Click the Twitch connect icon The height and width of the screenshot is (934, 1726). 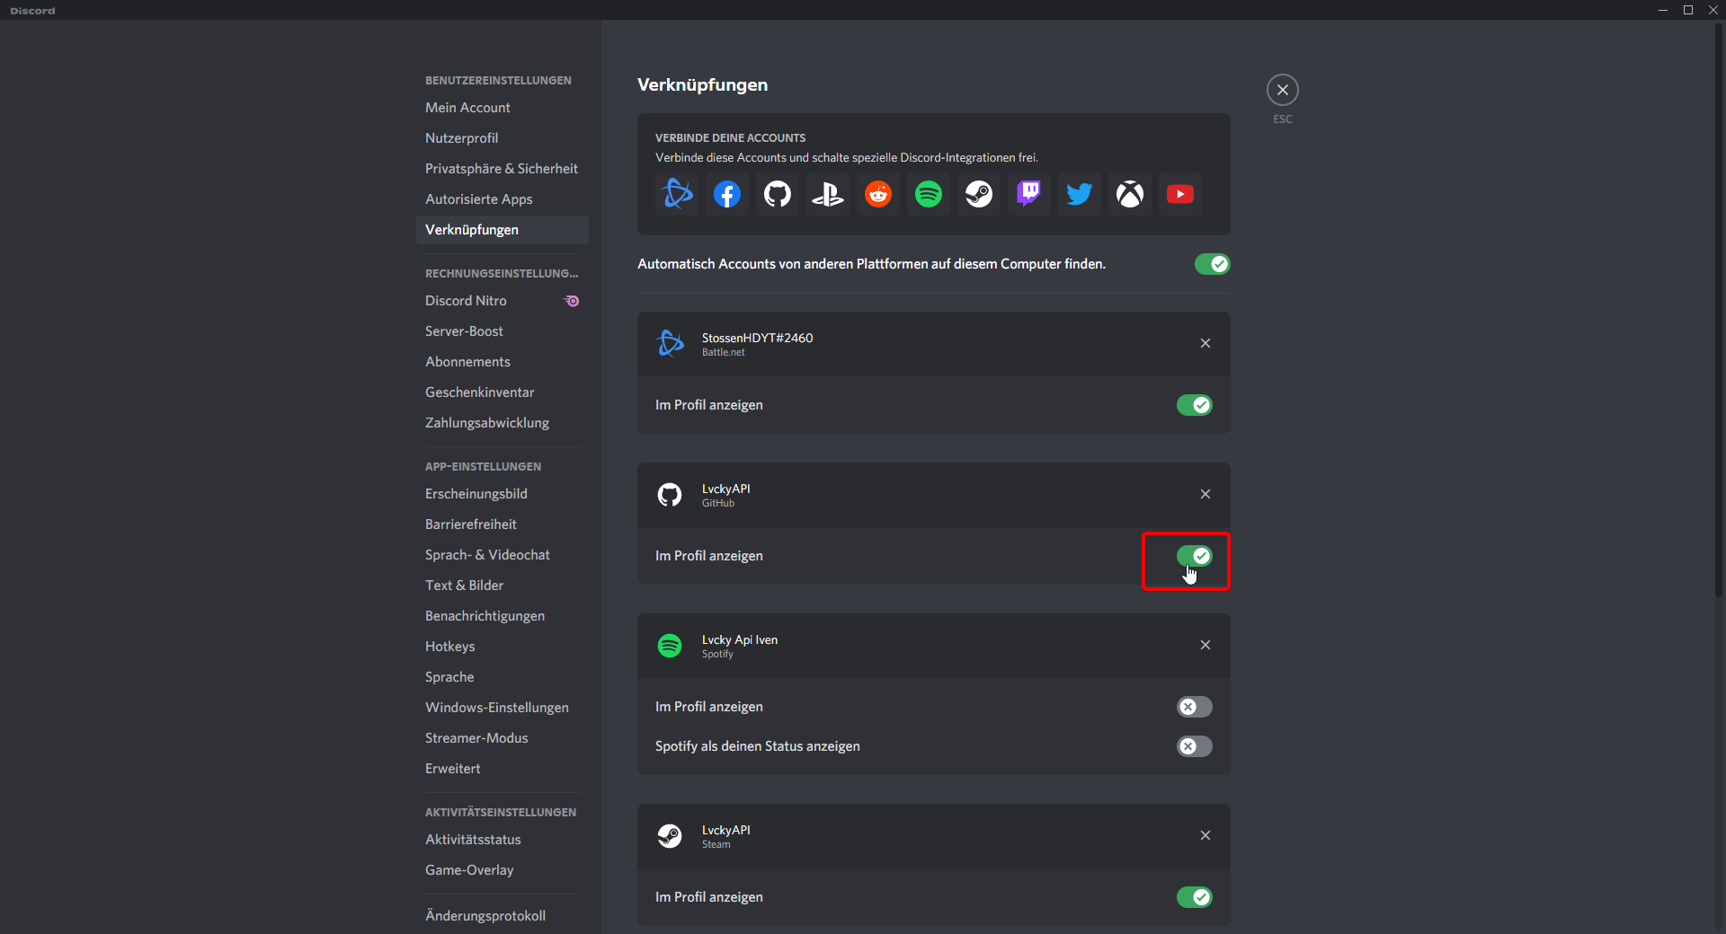[1028, 194]
